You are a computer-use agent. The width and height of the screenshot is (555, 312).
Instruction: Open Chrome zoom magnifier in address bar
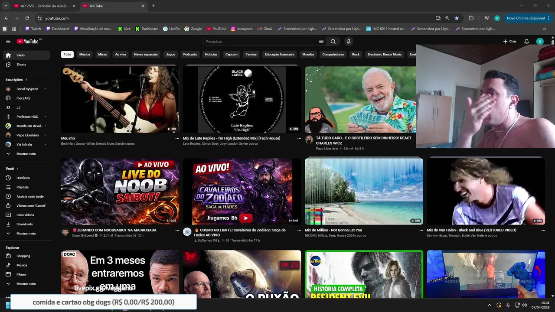(447, 18)
